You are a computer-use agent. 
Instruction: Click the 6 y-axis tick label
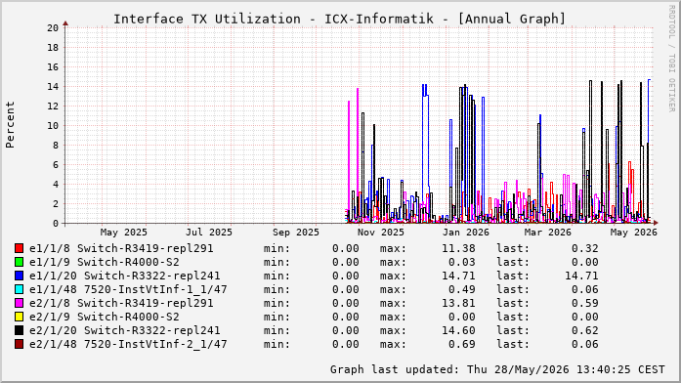(x=56, y=165)
